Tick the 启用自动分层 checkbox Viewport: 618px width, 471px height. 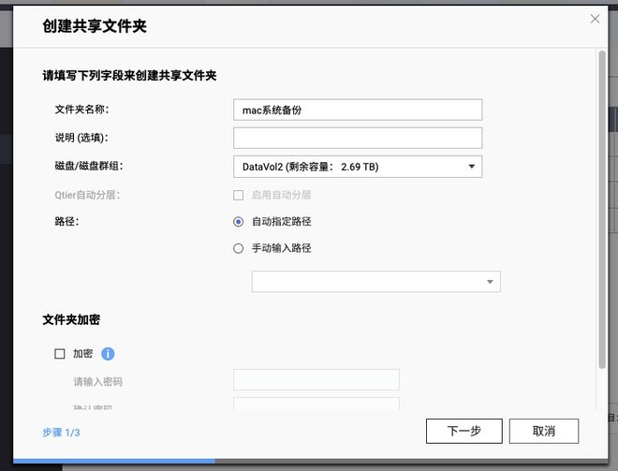point(238,195)
